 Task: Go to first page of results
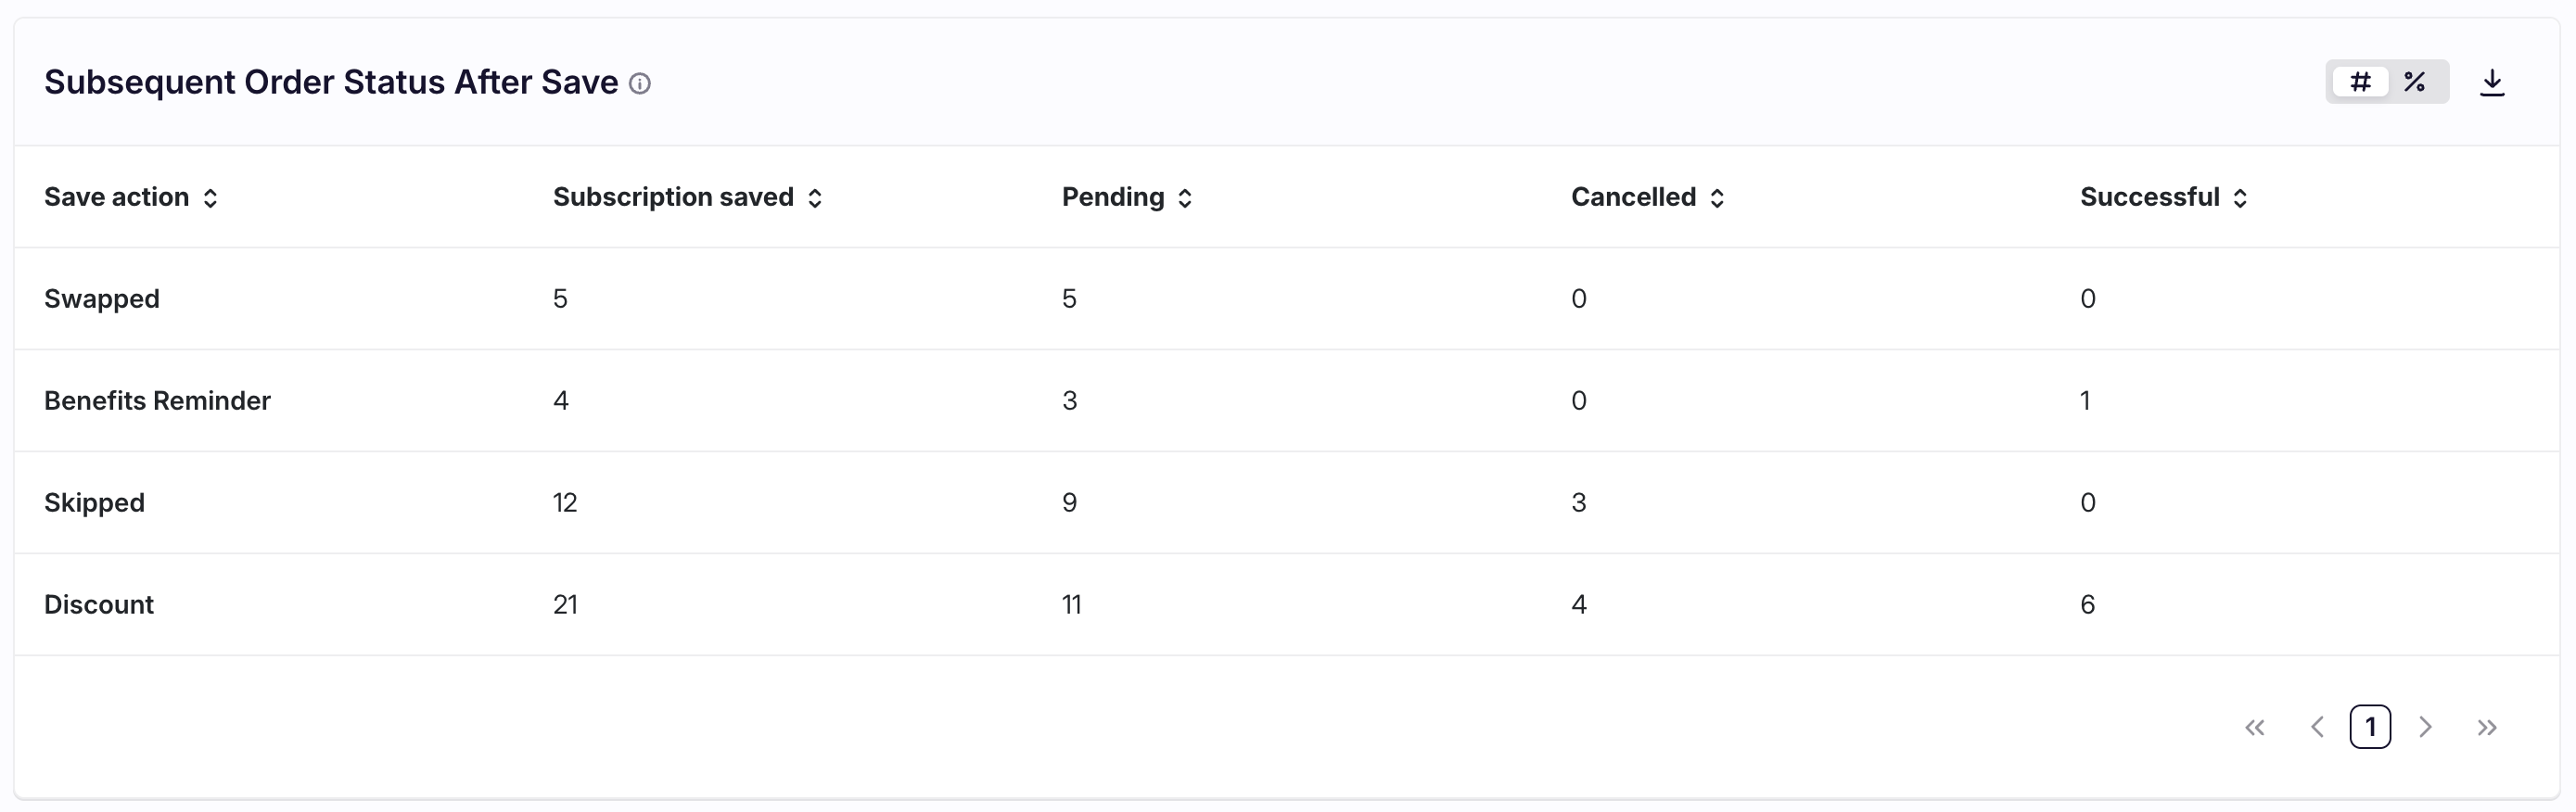(2255, 727)
